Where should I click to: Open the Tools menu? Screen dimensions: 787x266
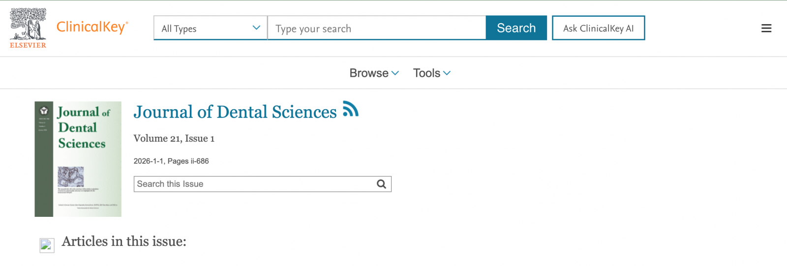tap(426, 73)
